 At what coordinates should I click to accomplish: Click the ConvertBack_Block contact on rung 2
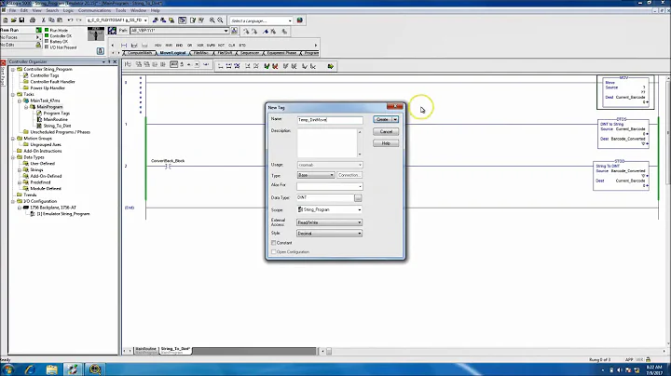point(168,167)
